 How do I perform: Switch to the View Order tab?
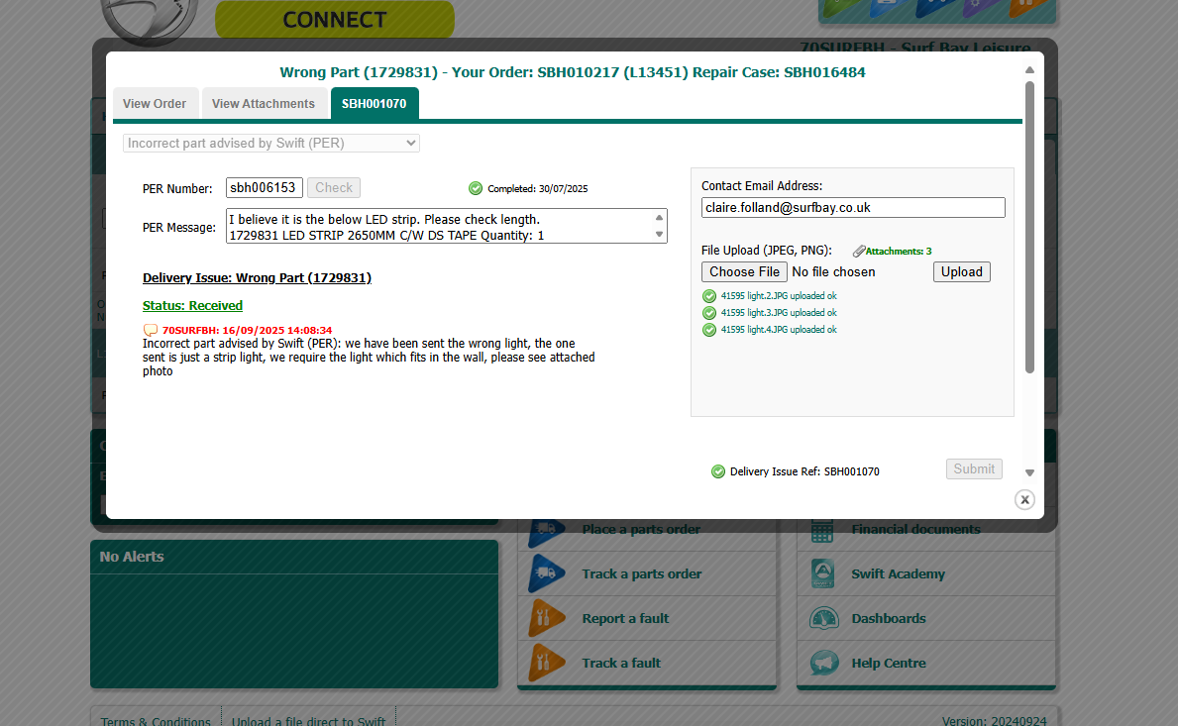click(155, 104)
